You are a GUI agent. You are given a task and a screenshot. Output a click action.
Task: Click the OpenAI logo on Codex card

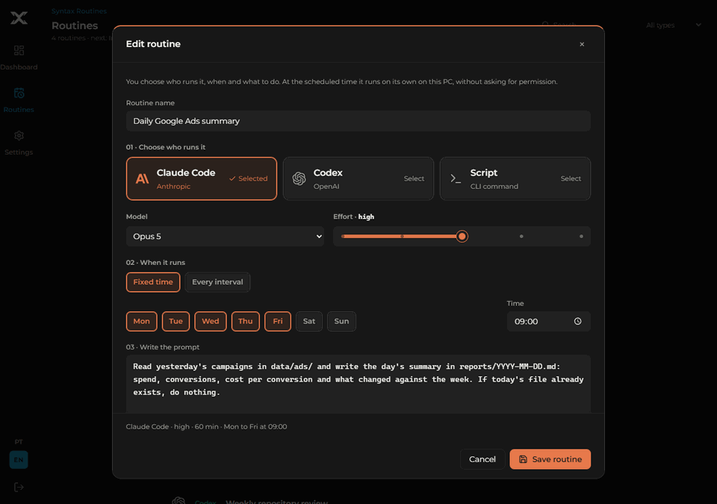click(299, 178)
